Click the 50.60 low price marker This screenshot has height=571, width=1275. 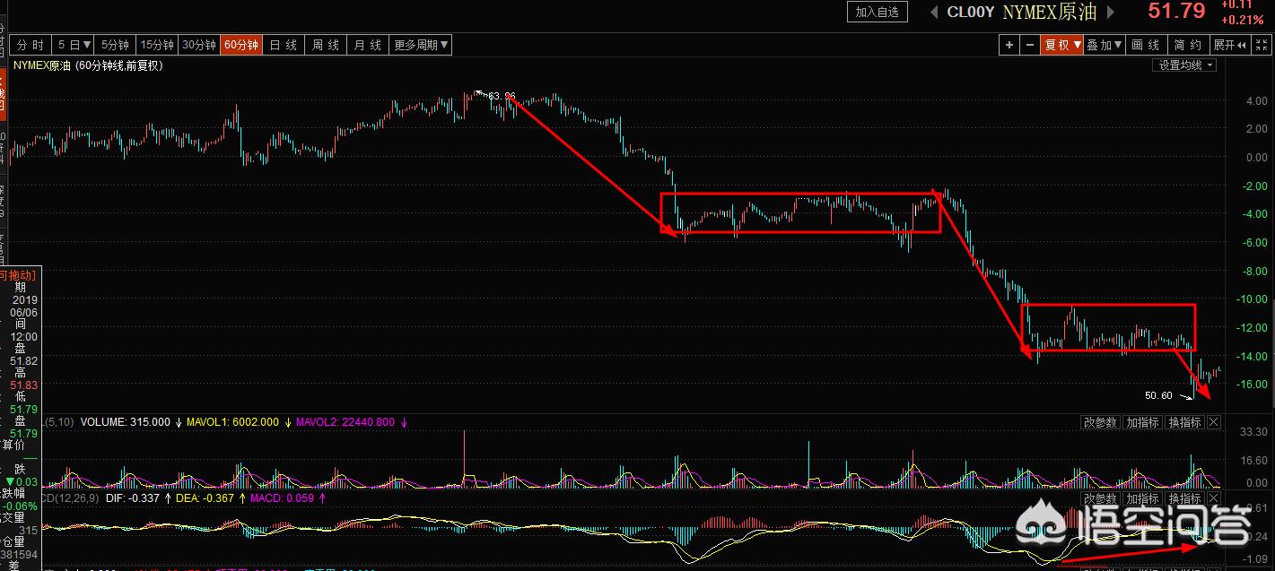[1158, 395]
